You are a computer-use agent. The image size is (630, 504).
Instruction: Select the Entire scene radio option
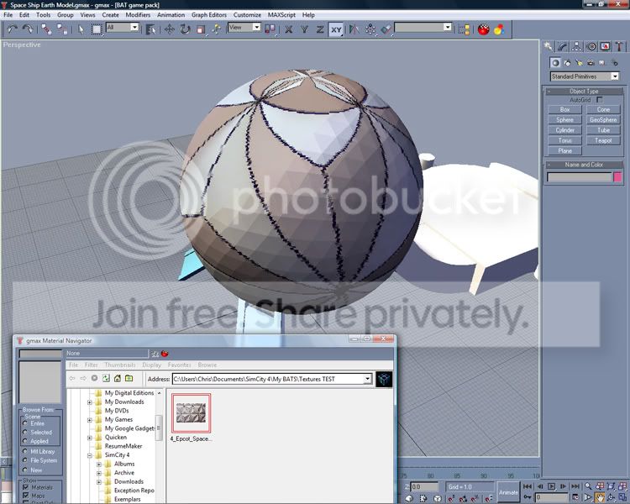(x=25, y=423)
